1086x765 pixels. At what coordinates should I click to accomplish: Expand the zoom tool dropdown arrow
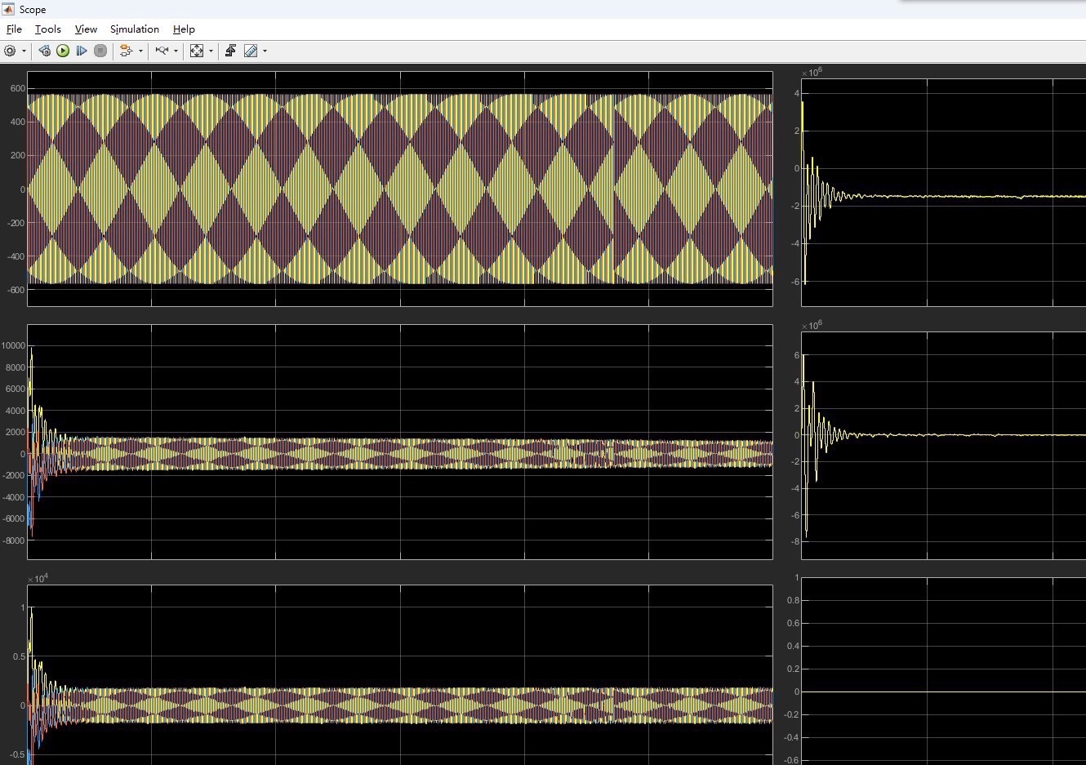176,51
